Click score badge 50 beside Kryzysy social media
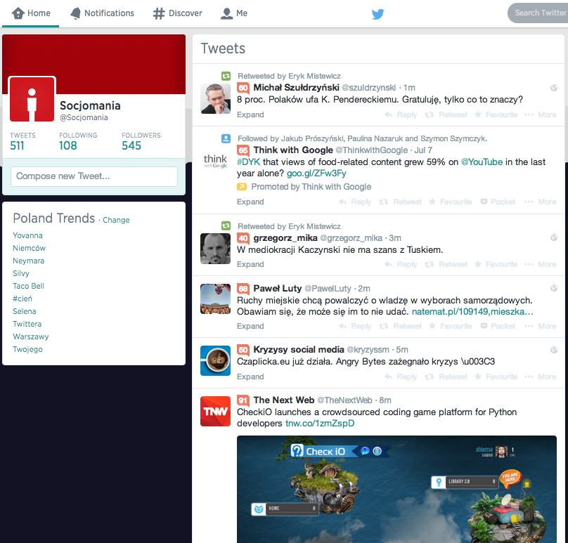Screen dimensions: 568x543 [243, 350]
